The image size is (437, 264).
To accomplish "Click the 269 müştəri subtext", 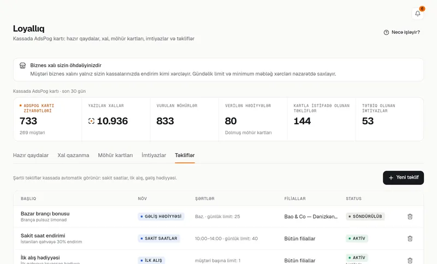I will pyautogui.click(x=32, y=133).
